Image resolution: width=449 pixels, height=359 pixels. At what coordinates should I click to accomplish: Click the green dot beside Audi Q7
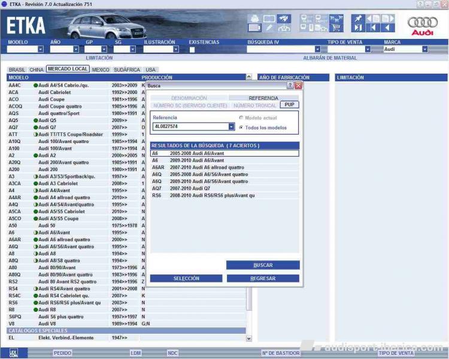pyautogui.click(x=36, y=127)
